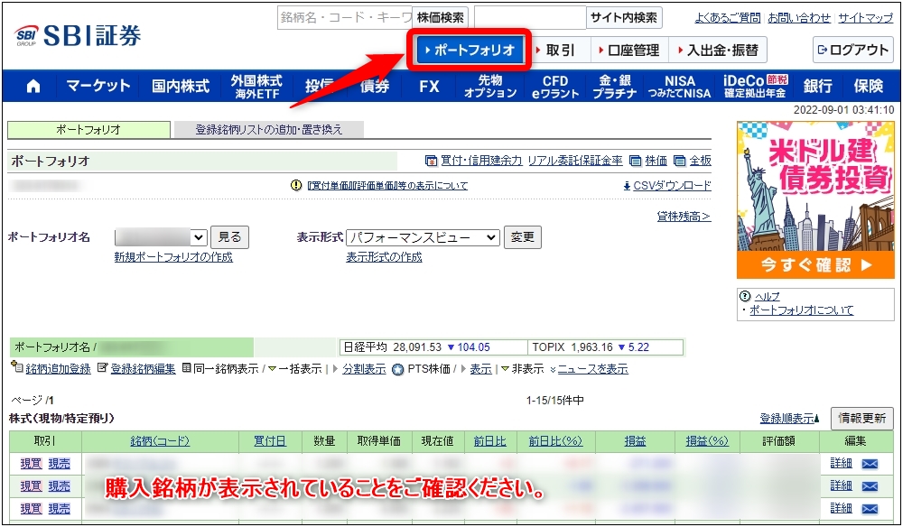Screen dimensions: 903x527
Task: Select the 口座管理 menu item
Action: click(628, 50)
